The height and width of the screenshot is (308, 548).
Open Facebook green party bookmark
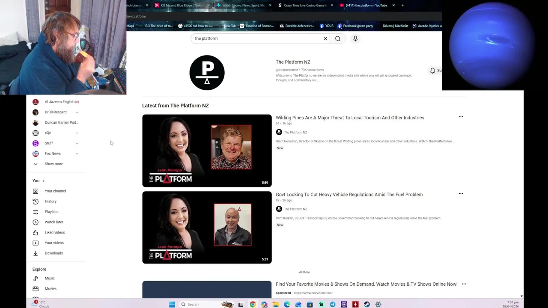tap(355, 26)
